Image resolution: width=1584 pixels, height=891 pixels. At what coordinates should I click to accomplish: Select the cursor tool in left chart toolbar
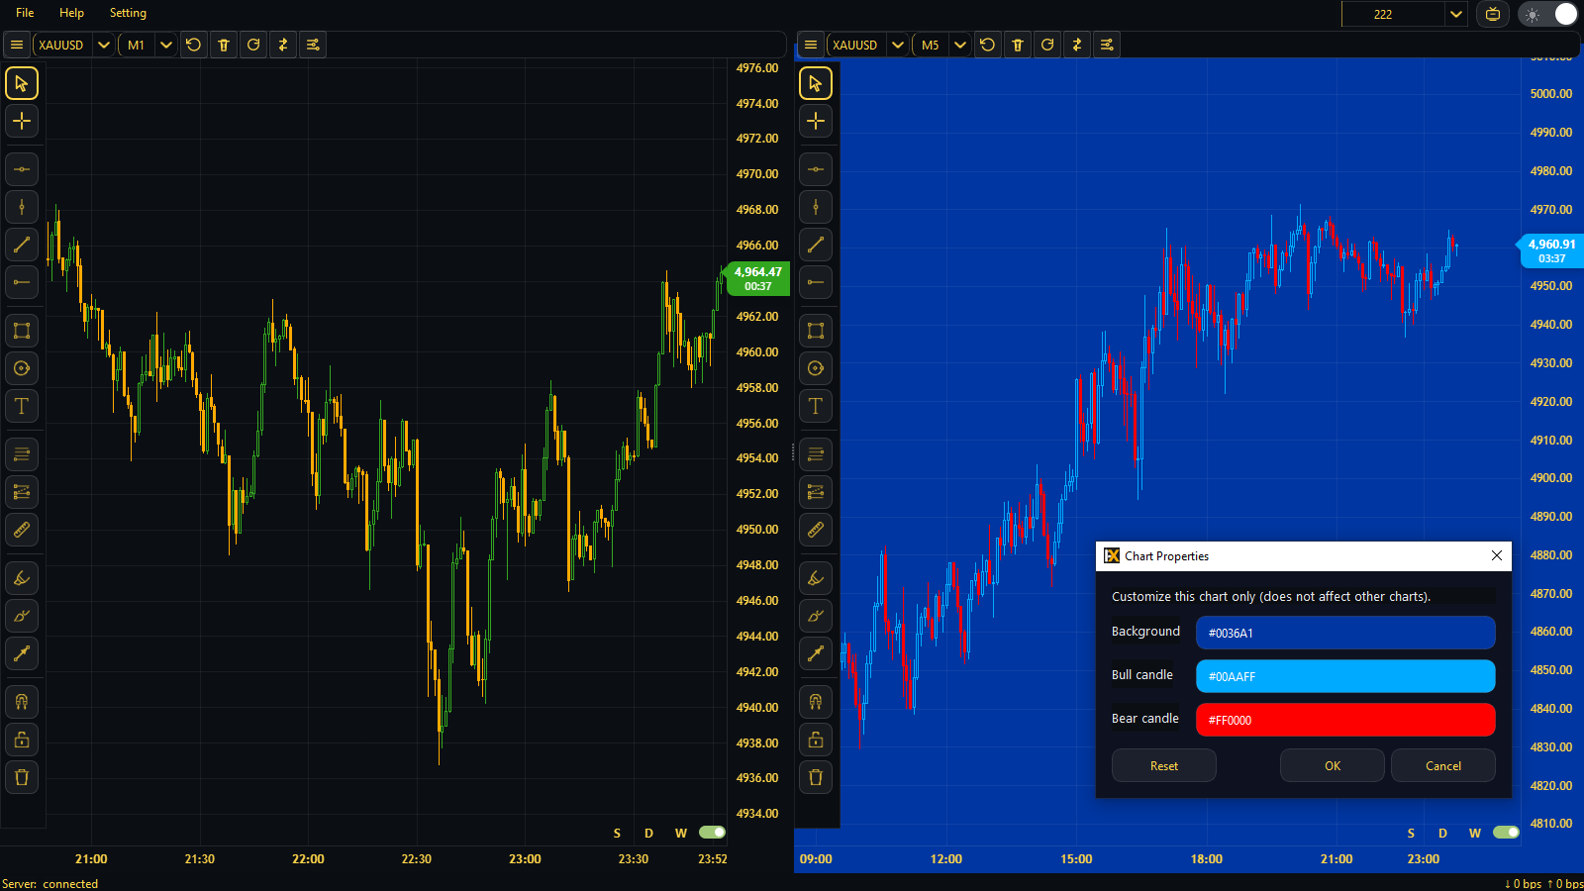(x=22, y=83)
